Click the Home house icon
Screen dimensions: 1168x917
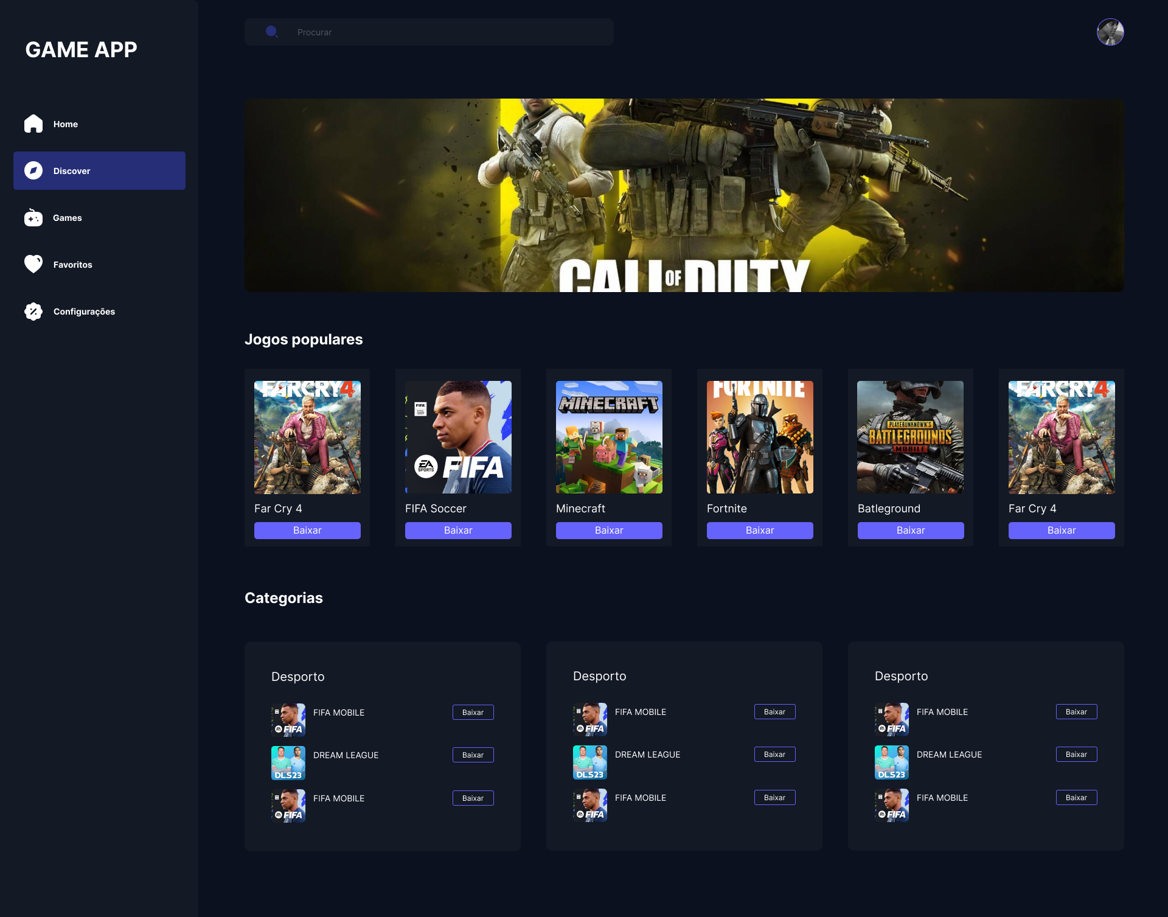click(x=33, y=124)
